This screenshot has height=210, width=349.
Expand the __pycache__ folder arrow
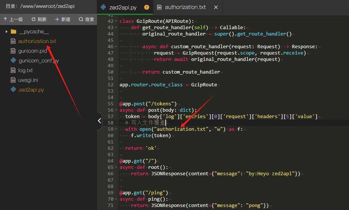tap(6, 32)
